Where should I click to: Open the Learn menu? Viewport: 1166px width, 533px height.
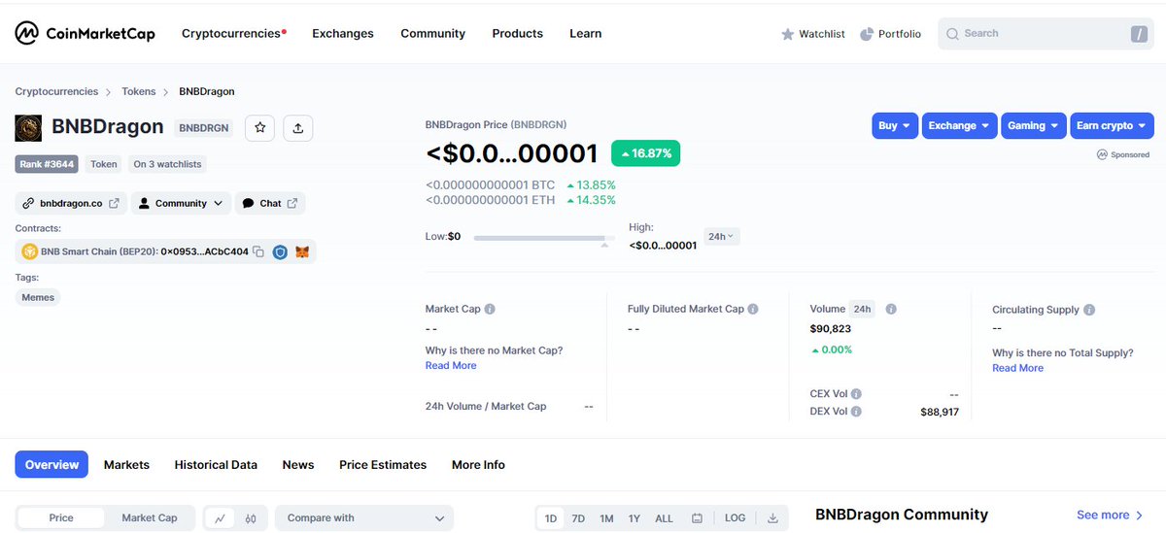(x=585, y=33)
